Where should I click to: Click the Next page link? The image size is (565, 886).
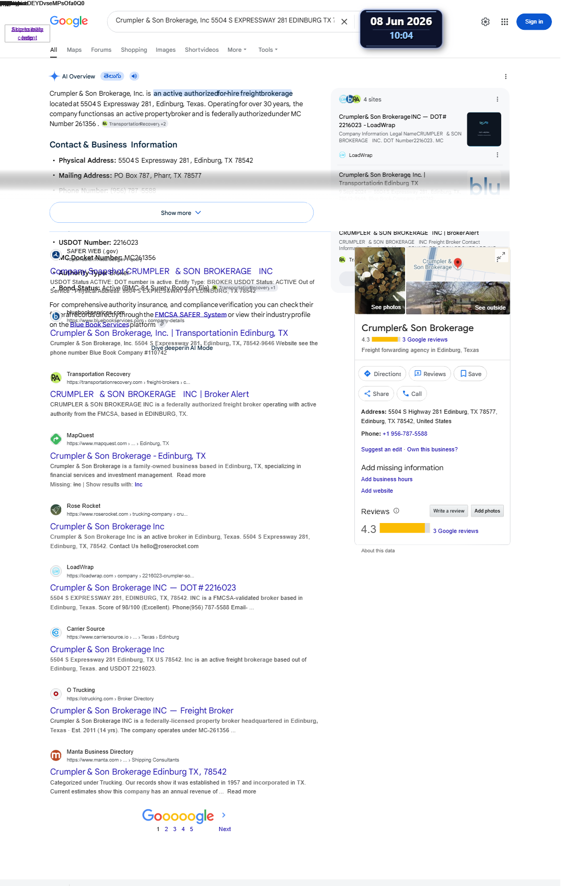click(225, 830)
